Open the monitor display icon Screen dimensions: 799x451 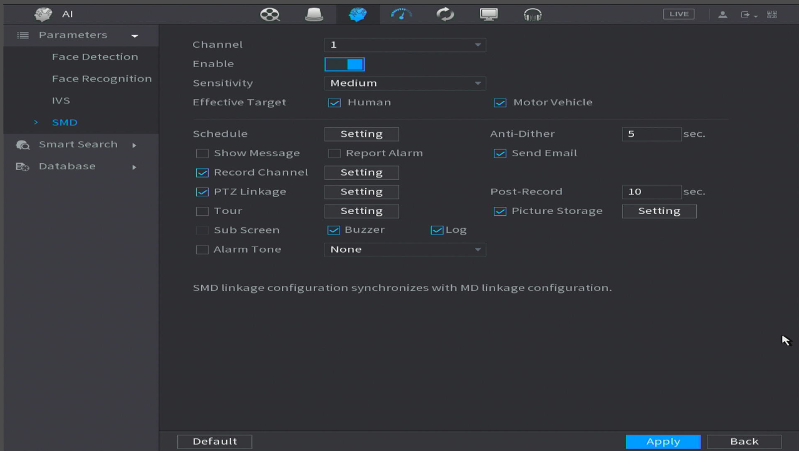[x=489, y=14]
